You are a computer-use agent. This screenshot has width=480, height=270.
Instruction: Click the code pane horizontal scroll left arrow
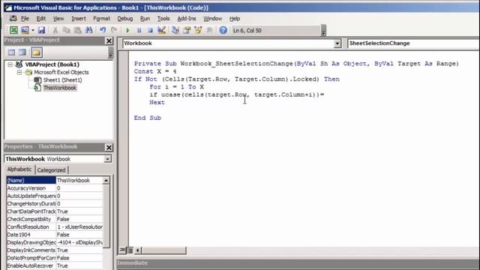138,250
